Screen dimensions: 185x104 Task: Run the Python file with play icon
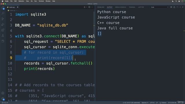click(84, 7)
